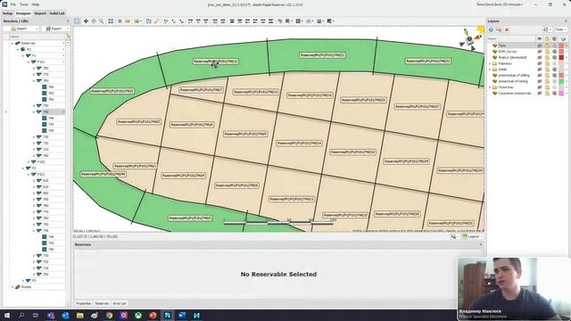Screen dimensions: 571x321
Task: Expand the P102 node in the tree
Action: point(29,161)
